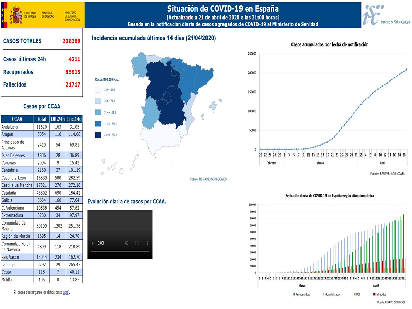The image size is (412, 309).
Task: Select the Canarias row name
Action: pyautogui.click(x=9, y=163)
